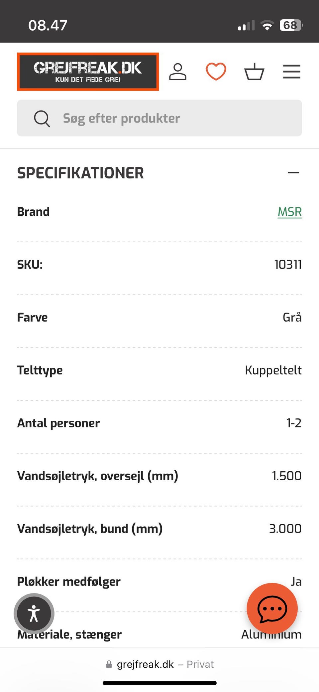Select the SKU value 10311
Image resolution: width=319 pixels, height=692 pixels.
(288, 265)
